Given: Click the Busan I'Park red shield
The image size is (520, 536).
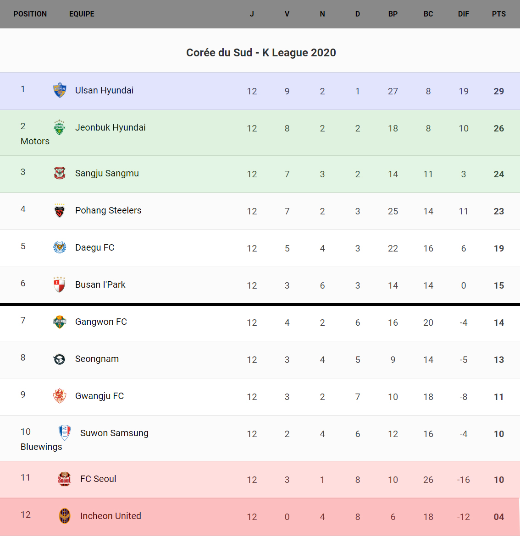Looking at the screenshot, I should pyautogui.click(x=60, y=284).
